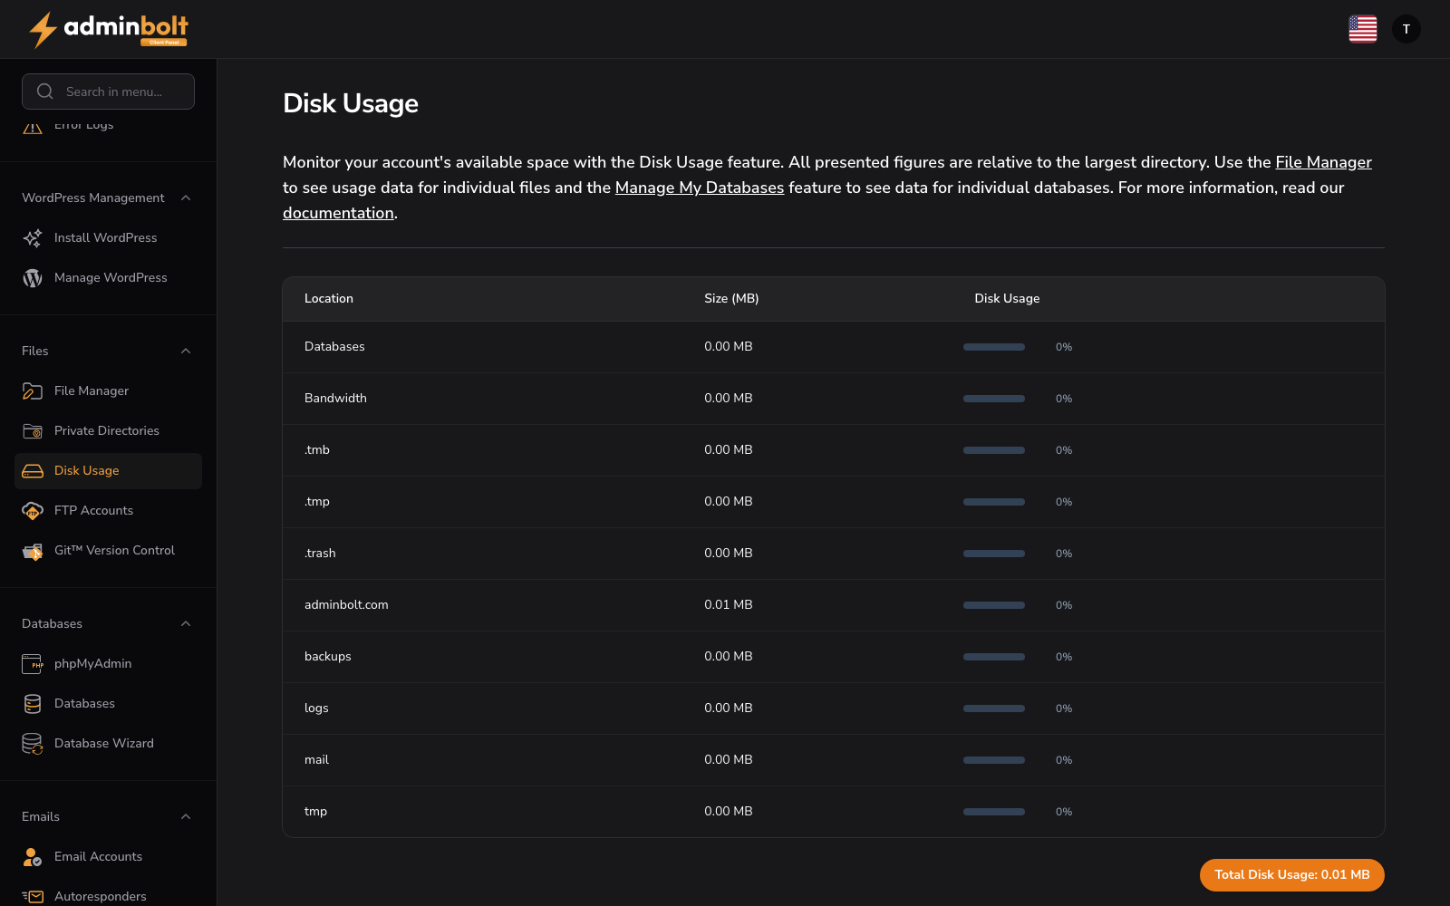
Task: Click the Manage WordPress logo icon
Action: point(33,277)
